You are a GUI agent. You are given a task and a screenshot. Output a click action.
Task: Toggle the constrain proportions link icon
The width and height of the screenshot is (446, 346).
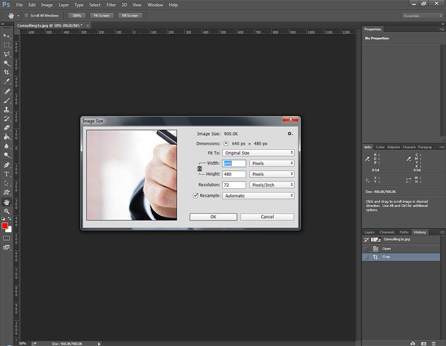(200, 169)
